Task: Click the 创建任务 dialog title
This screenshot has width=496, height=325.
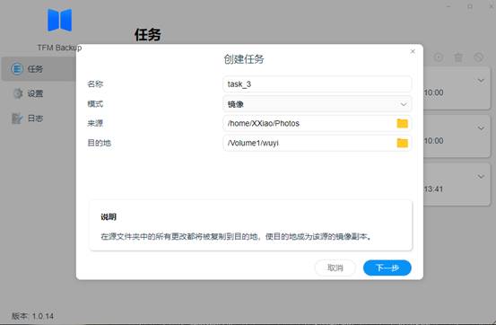Action: point(244,59)
